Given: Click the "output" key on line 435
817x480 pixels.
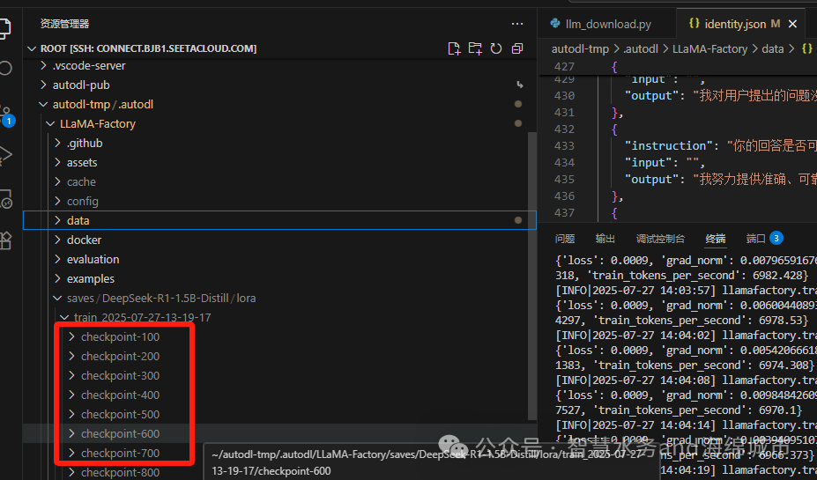Looking at the screenshot, I should point(651,179).
